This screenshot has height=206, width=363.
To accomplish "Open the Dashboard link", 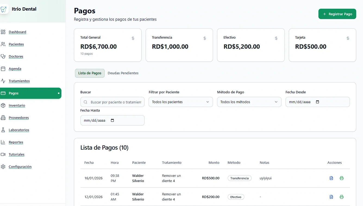I will click(x=17, y=32).
